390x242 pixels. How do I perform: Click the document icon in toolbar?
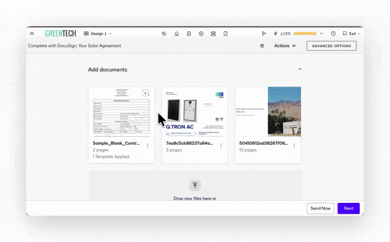point(226,34)
